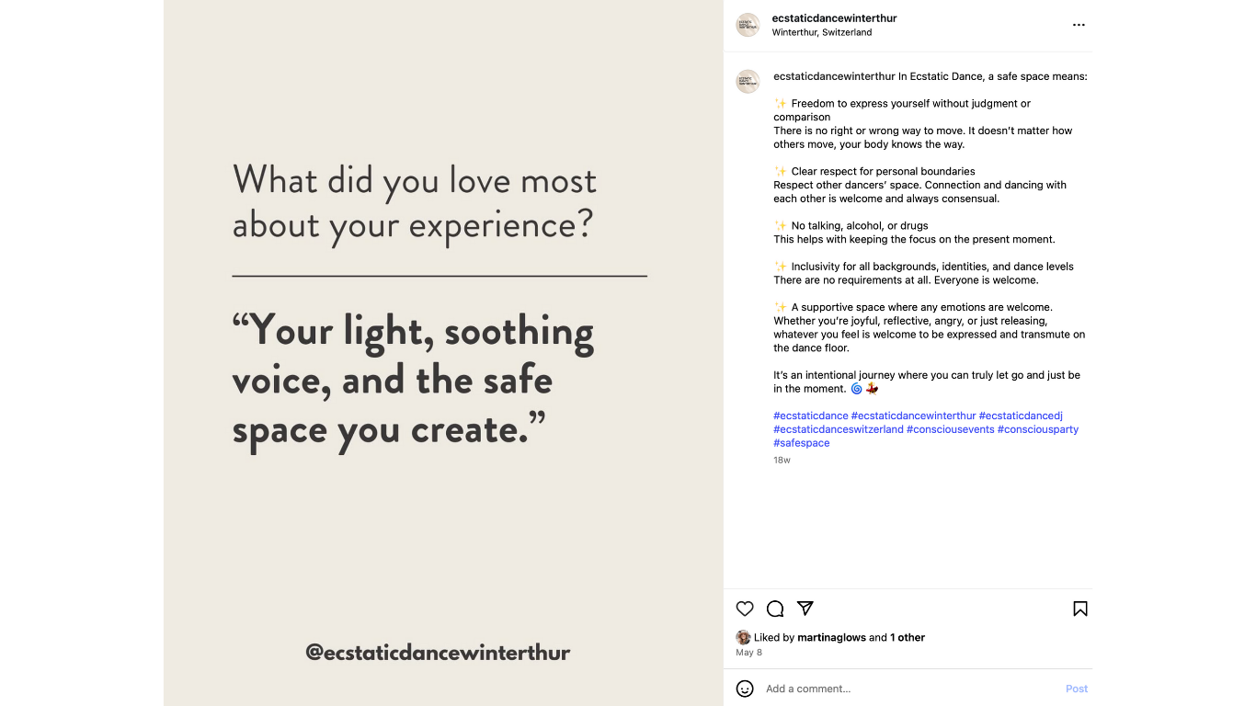Screen dimensions: 1256x706
Task: Open the three-dot more options menu
Action: tap(1079, 25)
